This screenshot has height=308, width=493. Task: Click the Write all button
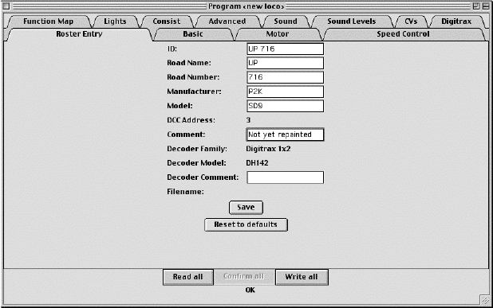(x=302, y=277)
